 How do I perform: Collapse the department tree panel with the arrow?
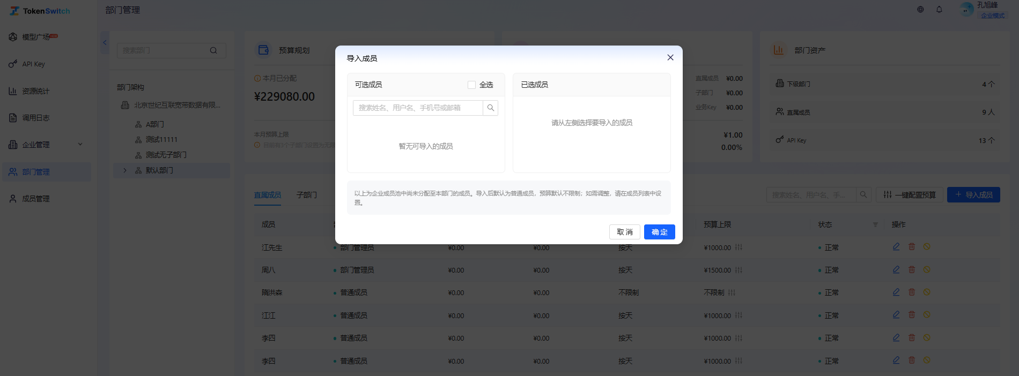(x=105, y=42)
